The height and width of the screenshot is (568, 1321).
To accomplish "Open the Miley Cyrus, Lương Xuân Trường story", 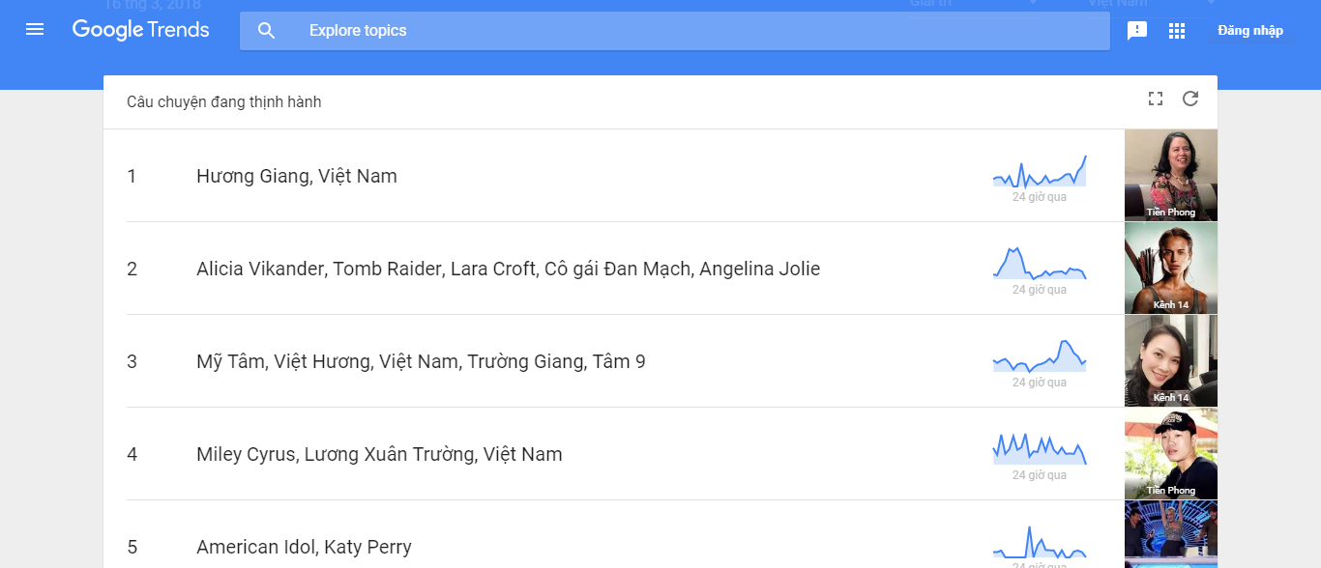I will pyautogui.click(x=379, y=454).
